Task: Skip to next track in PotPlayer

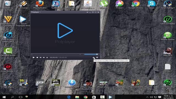Action: 44,57
